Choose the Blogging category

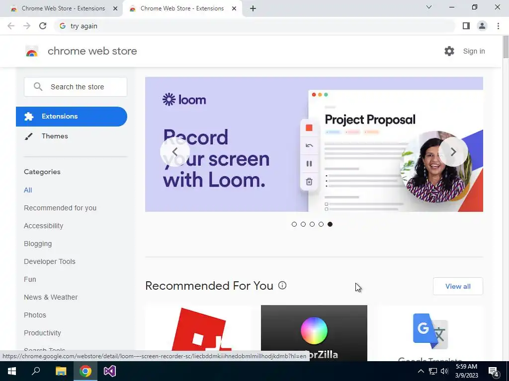pos(38,244)
